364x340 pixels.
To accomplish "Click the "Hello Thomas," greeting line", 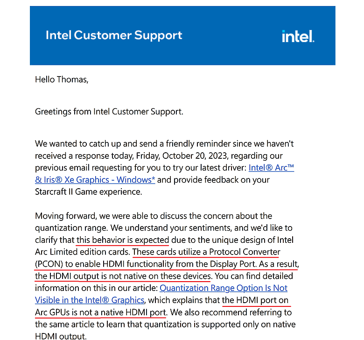I will point(62,79).
